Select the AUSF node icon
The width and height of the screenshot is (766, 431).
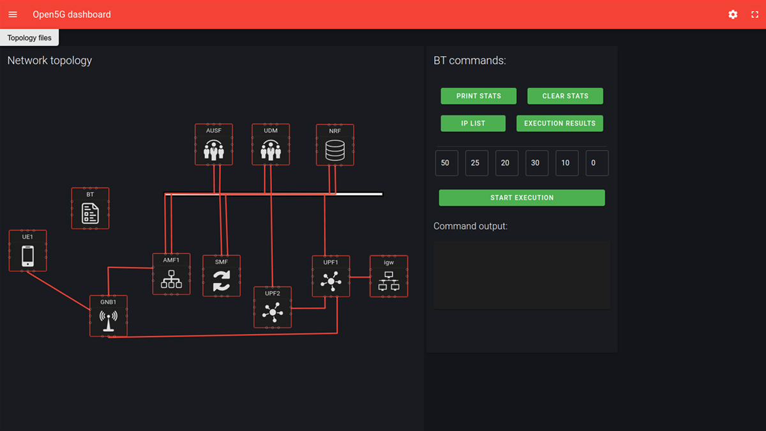(214, 149)
